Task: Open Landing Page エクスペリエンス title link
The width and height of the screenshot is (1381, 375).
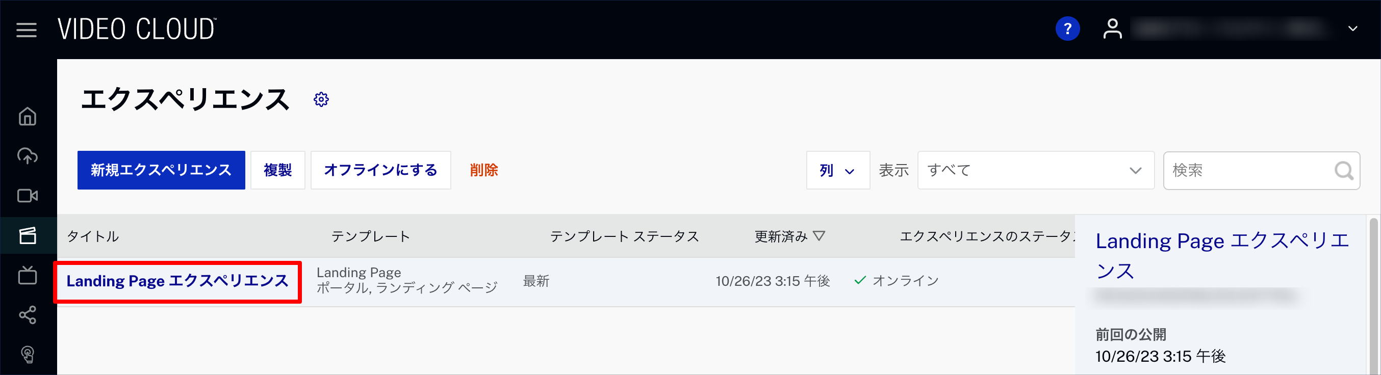Action: [177, 281]
